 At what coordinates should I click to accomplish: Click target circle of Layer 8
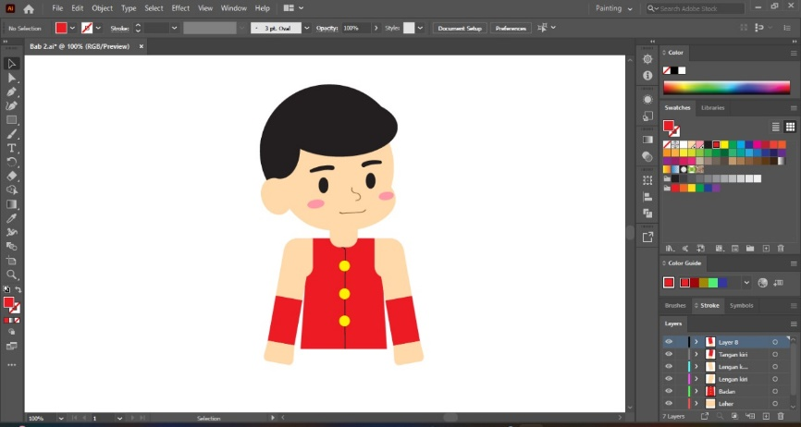point(775,342)
